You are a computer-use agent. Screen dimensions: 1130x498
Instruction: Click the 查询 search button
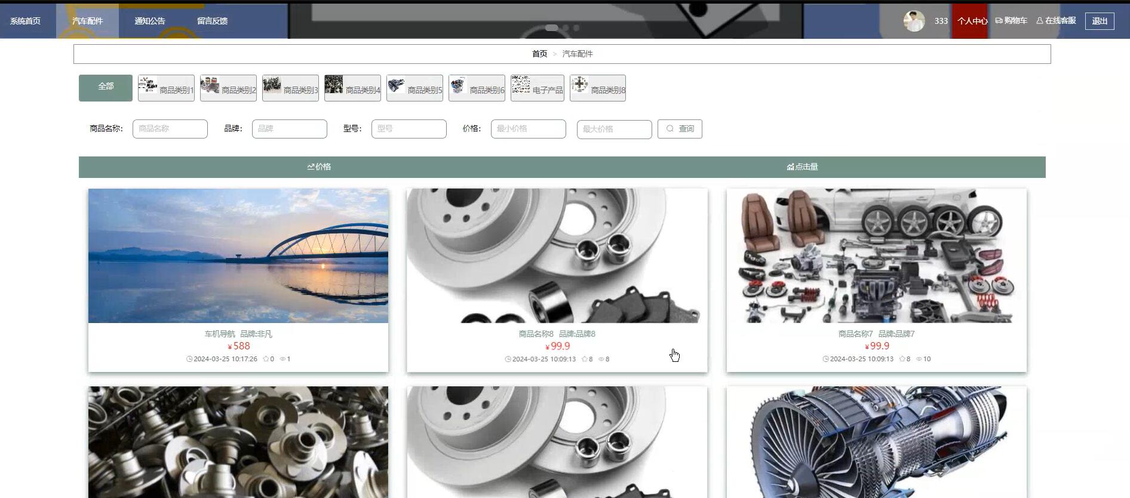pyautogui.click(x=680, y=129)
